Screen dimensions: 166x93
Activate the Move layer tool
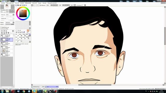tap(16, 32)
